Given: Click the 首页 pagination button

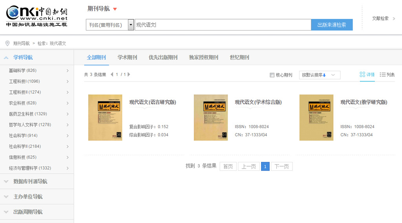Looking at the screenshot, I should (x=228, y=167).
